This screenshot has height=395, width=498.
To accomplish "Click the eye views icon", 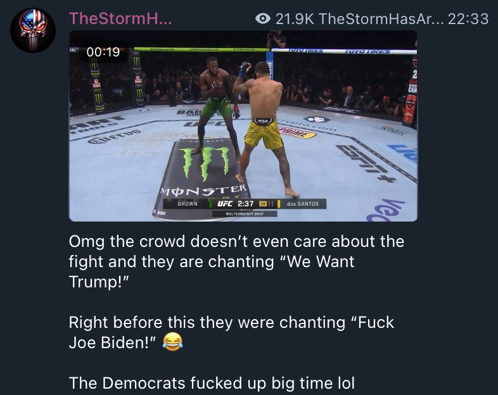I will coord(263,19).
